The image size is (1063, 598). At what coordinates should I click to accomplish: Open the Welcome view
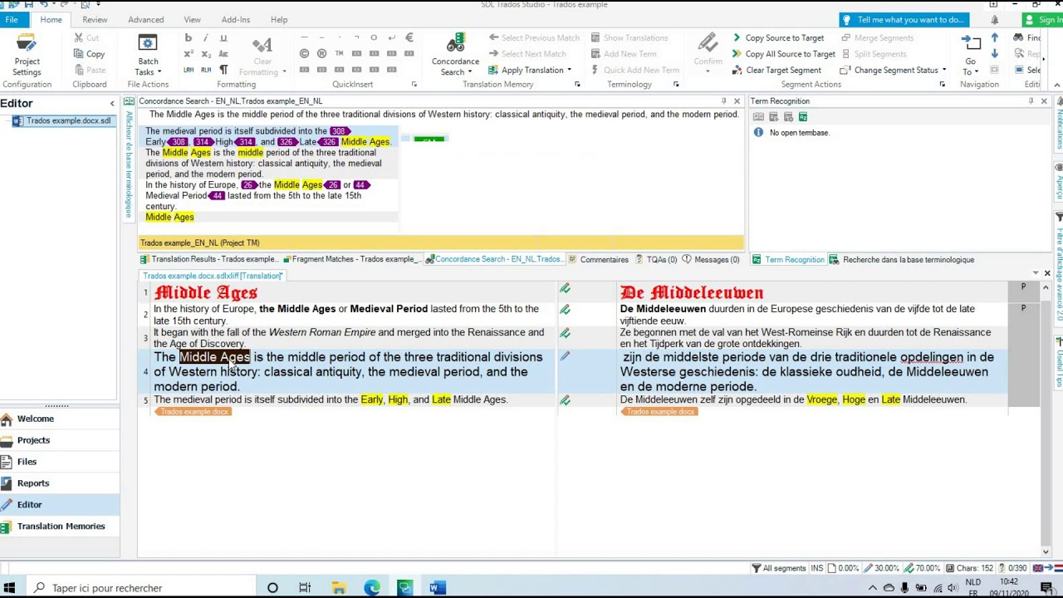point(60,419)
